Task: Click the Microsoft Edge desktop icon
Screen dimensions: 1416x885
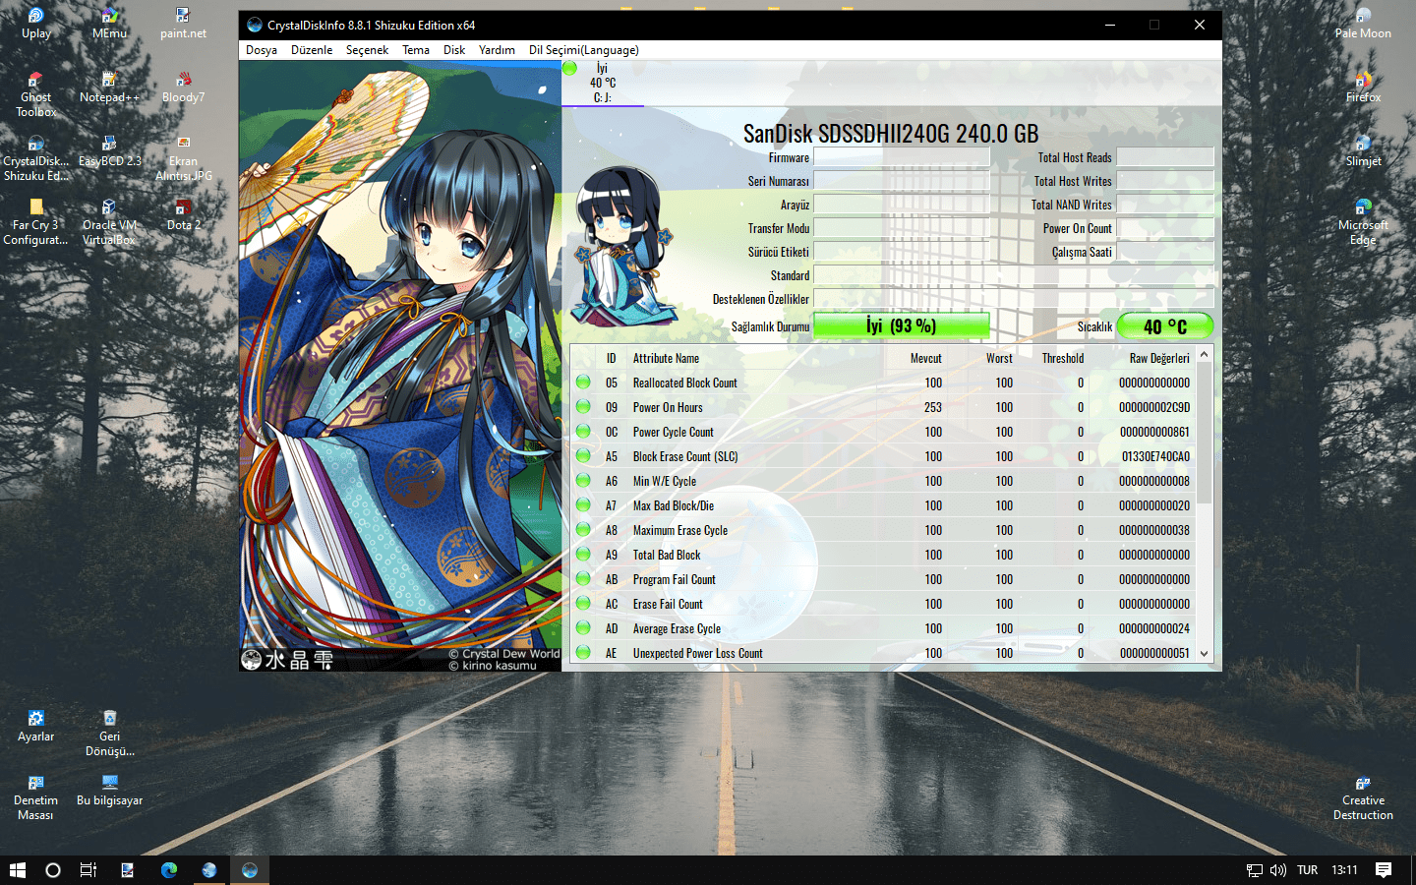Action: (1363, 222)
